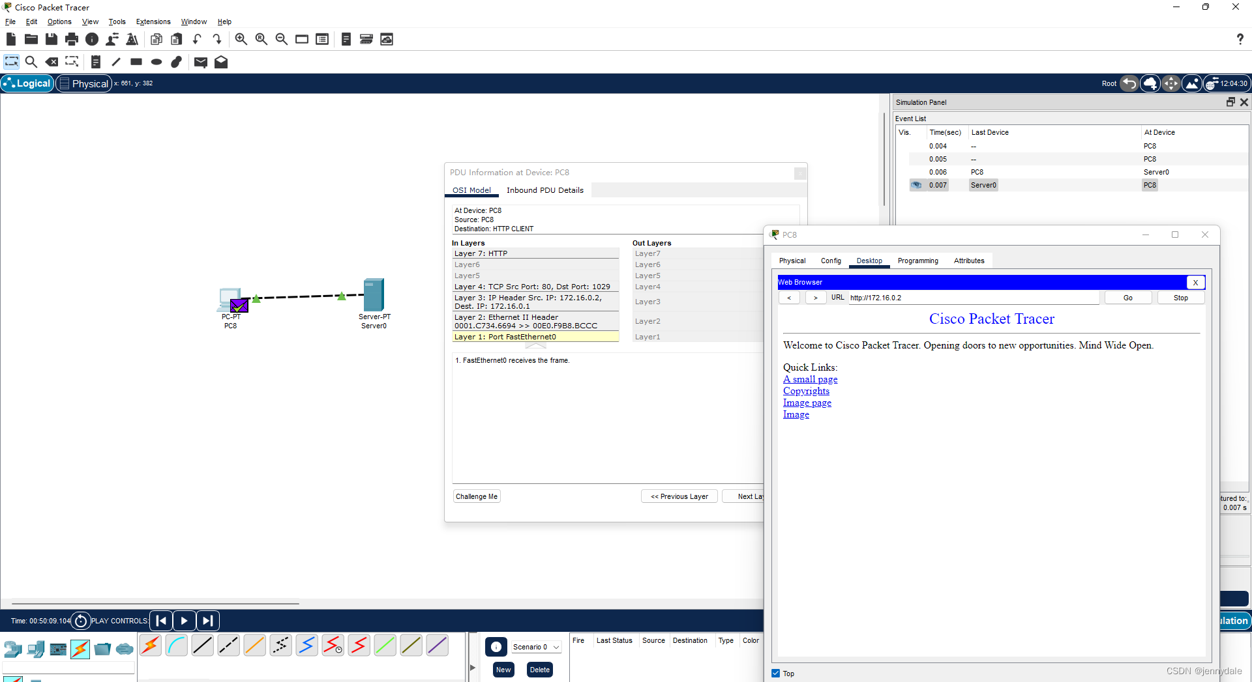Image resolution: width=1252 pixels, height=682 pixels.
Task: Open the Attributes tab in PC8 window
Action: coord(969,261)
